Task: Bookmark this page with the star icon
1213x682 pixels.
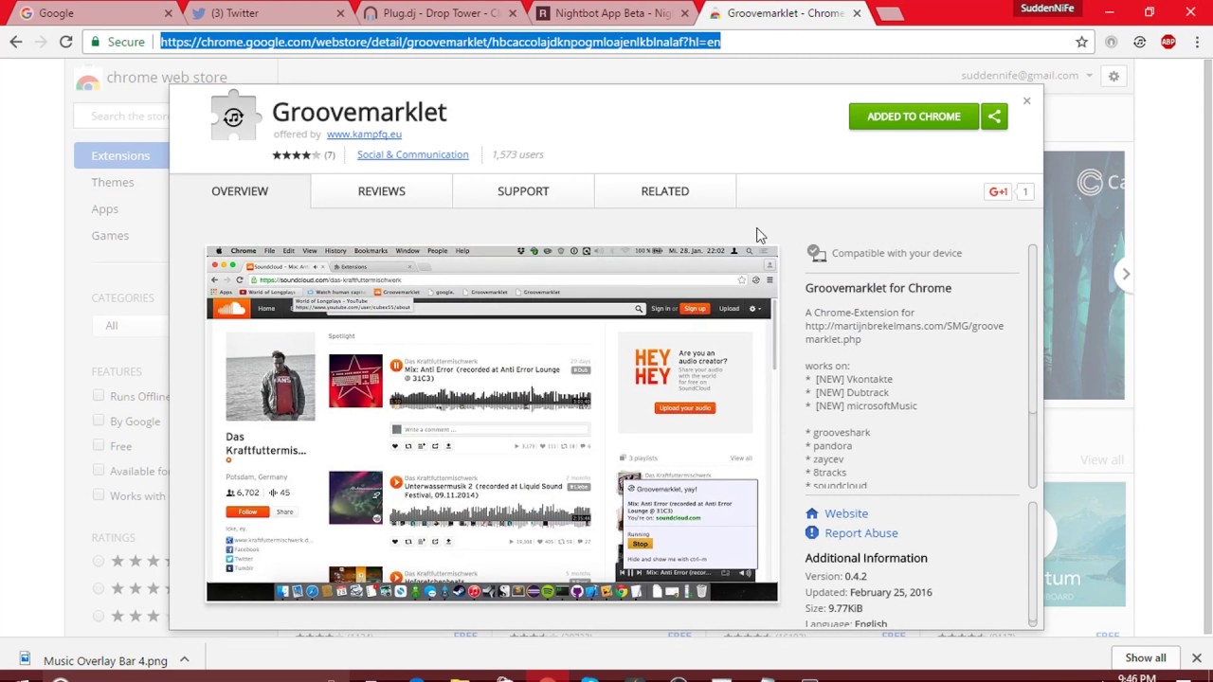Action: [x=1081, y=42]
